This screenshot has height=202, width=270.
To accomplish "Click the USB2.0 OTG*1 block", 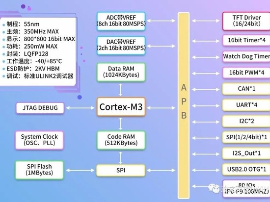I will point(246,169).
